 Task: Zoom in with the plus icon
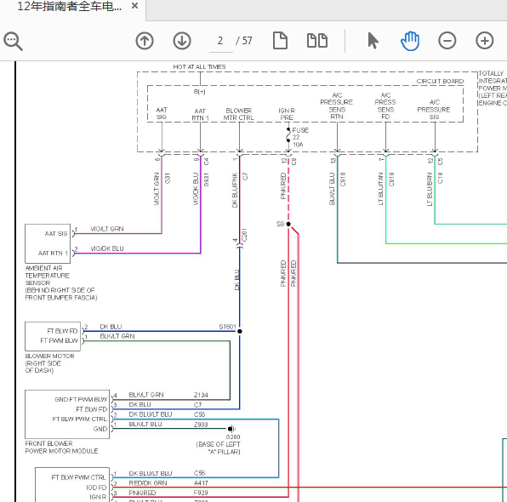(x=484, y=41)
